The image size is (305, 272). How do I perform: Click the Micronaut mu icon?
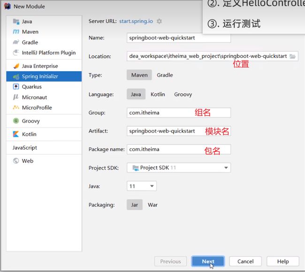pyautogui.click(x=16, y=97)
